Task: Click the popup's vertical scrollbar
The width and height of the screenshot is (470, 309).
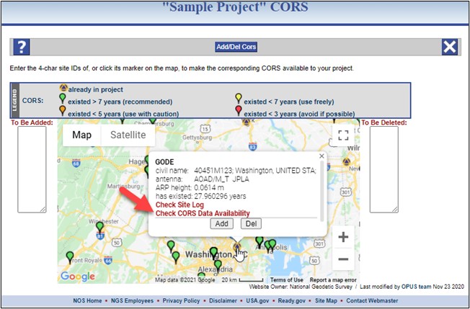Action: click(x=322, y=191)
